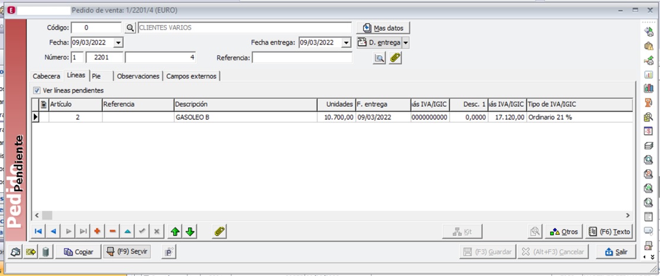Viewport: 660px width, 276px height.
Task: Delete line using the red minus icon
Action: (113, 231)
